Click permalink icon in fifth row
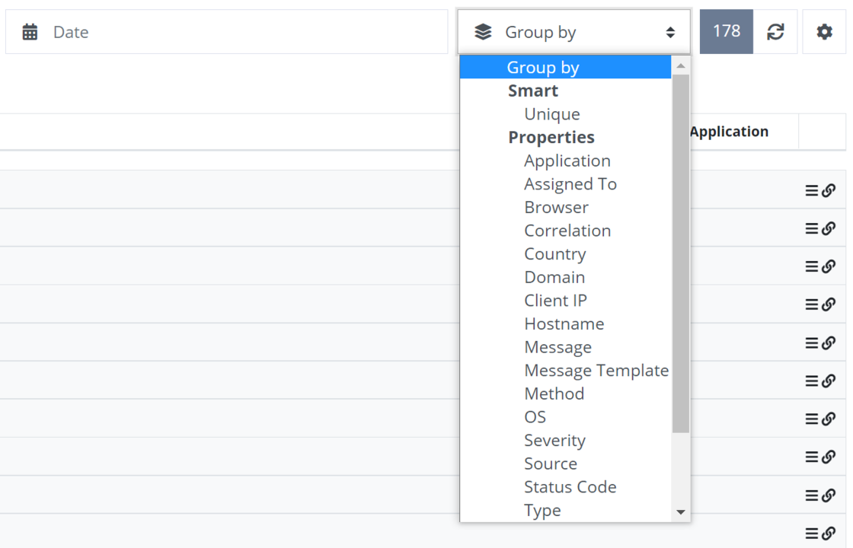Image resolution: width=853 pixels, height=548 pixels. [x=829, y=343]
